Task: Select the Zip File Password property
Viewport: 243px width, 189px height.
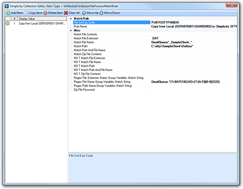Action: tap(111, 90)
